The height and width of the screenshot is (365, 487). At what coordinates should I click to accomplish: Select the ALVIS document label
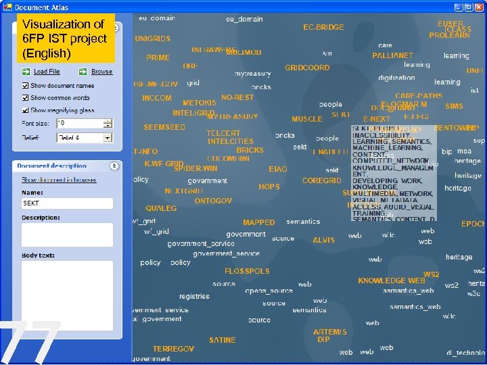click(x=323, y=240)
